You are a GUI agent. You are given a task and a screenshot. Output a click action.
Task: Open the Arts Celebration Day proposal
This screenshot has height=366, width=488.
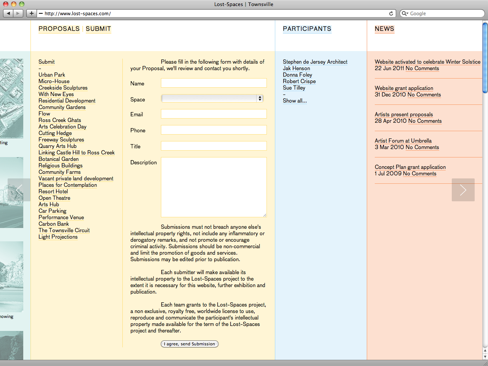click(x=63, y=127)
